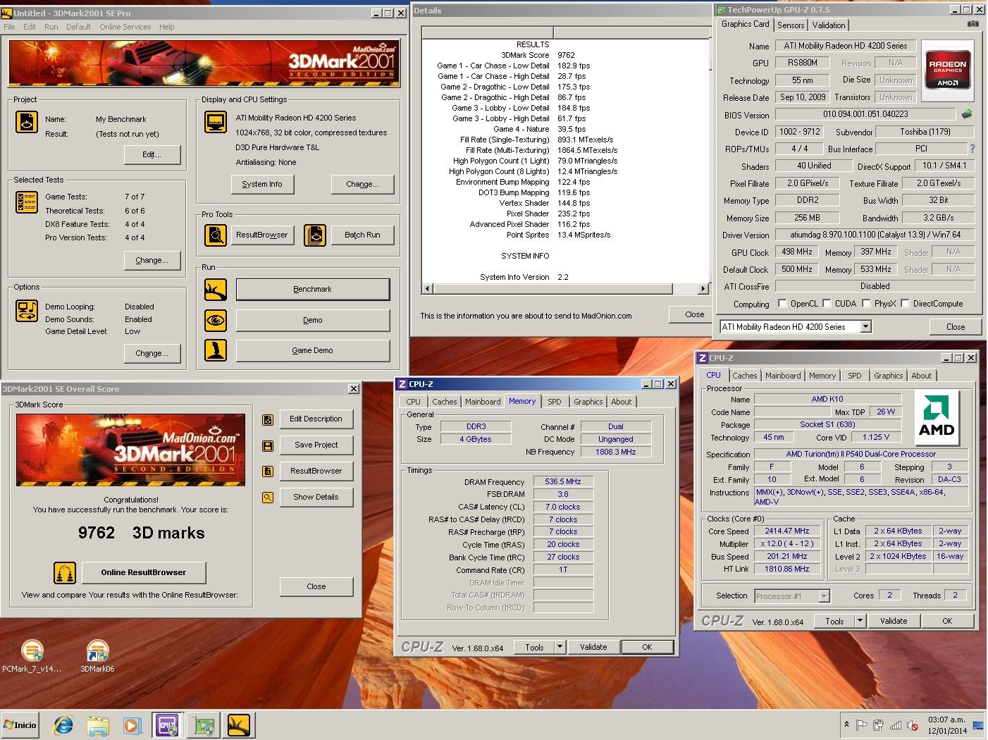988x740 pixels.
Task: Show hidden icons in system tray
Action: [846, 724]
